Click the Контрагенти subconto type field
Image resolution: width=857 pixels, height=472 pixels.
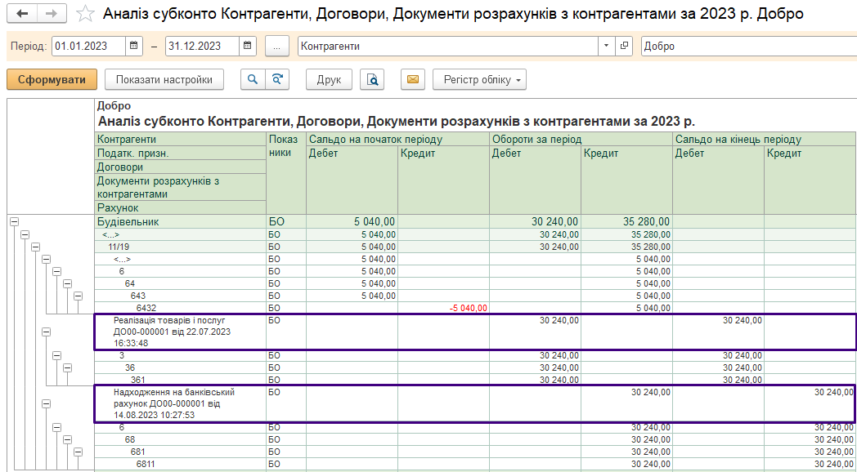click(x=448, y=47)
